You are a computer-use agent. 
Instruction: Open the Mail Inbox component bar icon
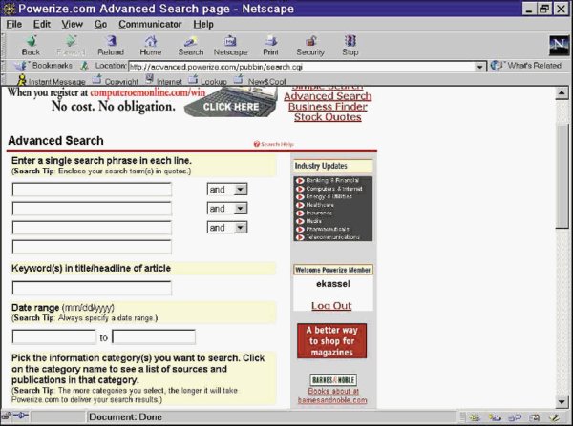coord(495,416)
